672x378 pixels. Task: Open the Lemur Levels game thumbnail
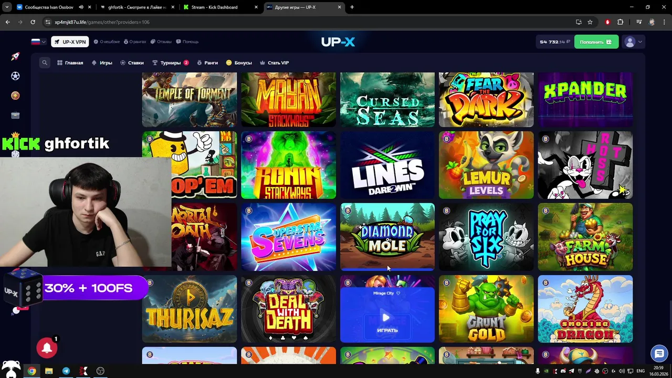pyautogui.click(x=486, y=165)
